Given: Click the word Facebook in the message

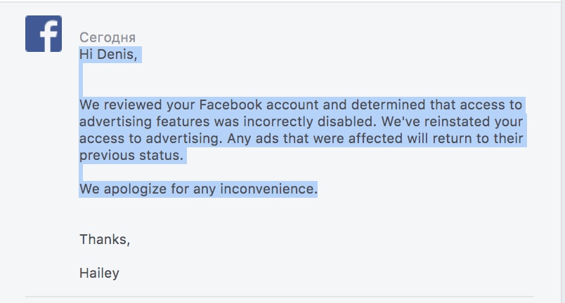Looking at the screenshot, I should click(x=230, y=105).
